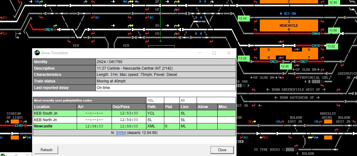Click the PROVINCIAL SDG label

point(314,77)
